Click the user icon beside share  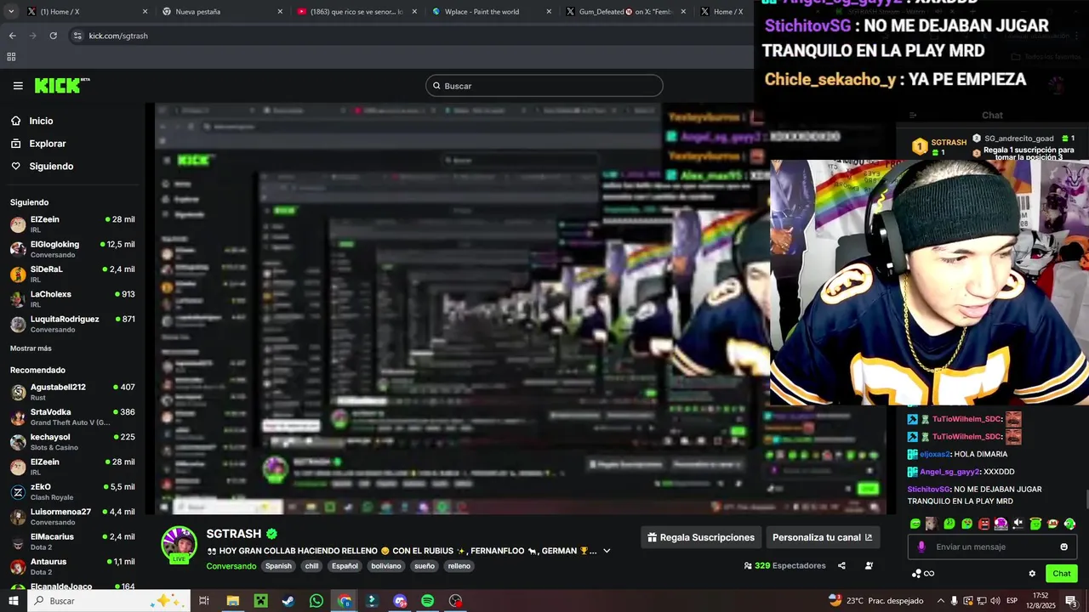[x=869, y=566]
